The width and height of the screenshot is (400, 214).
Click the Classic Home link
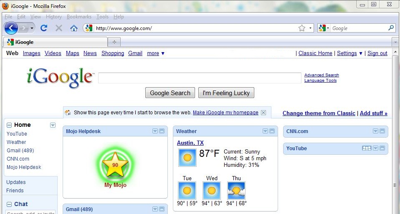(315, 53)
